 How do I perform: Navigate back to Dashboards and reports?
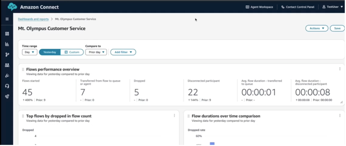tap(33, 19)
